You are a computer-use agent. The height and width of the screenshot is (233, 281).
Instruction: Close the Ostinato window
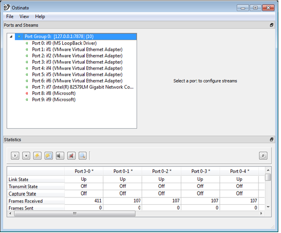pos(268,8)
